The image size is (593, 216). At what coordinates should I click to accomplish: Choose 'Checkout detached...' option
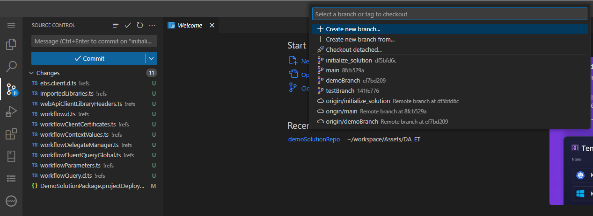353,49
